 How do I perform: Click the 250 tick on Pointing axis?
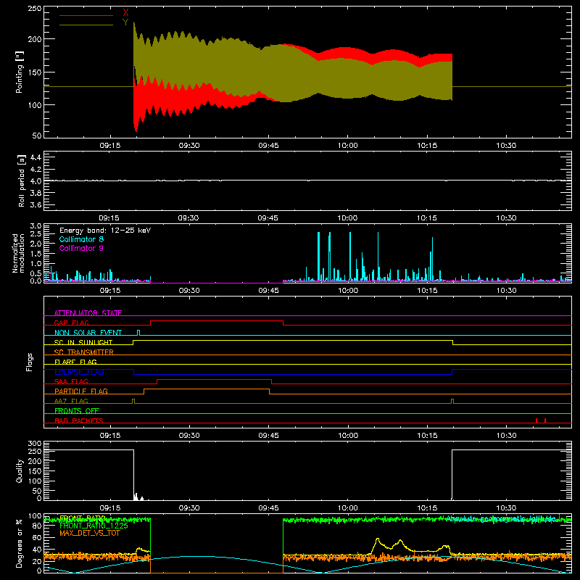point(34,9)
